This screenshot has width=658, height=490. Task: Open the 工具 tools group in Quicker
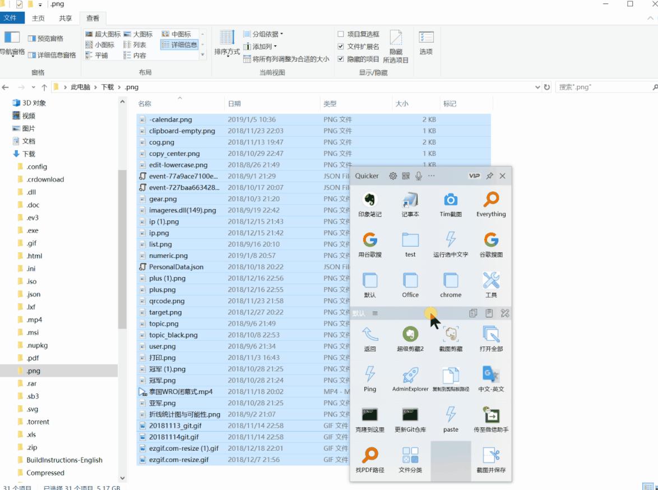click(x=490, y=285)
